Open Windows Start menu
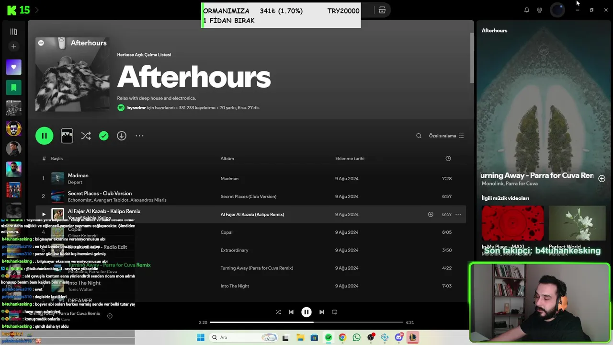Viewport: 613px width, 345px height. 201,337
